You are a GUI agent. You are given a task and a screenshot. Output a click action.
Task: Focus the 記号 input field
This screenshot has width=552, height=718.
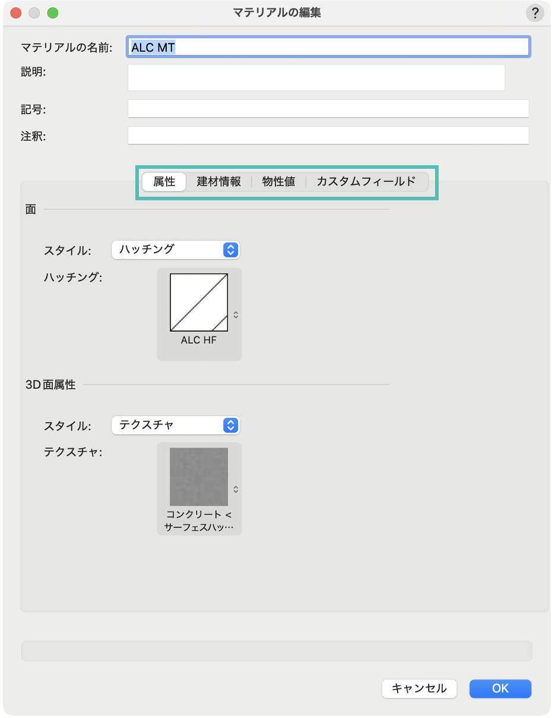tap(328, 109)
